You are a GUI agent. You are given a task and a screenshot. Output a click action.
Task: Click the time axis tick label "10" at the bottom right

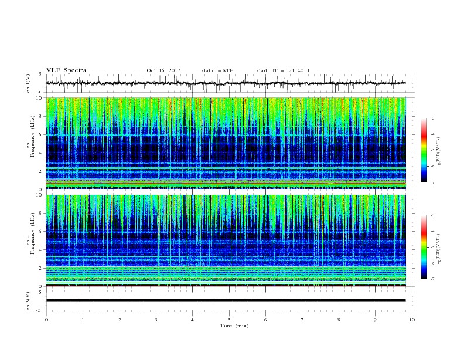click(412, 320)
